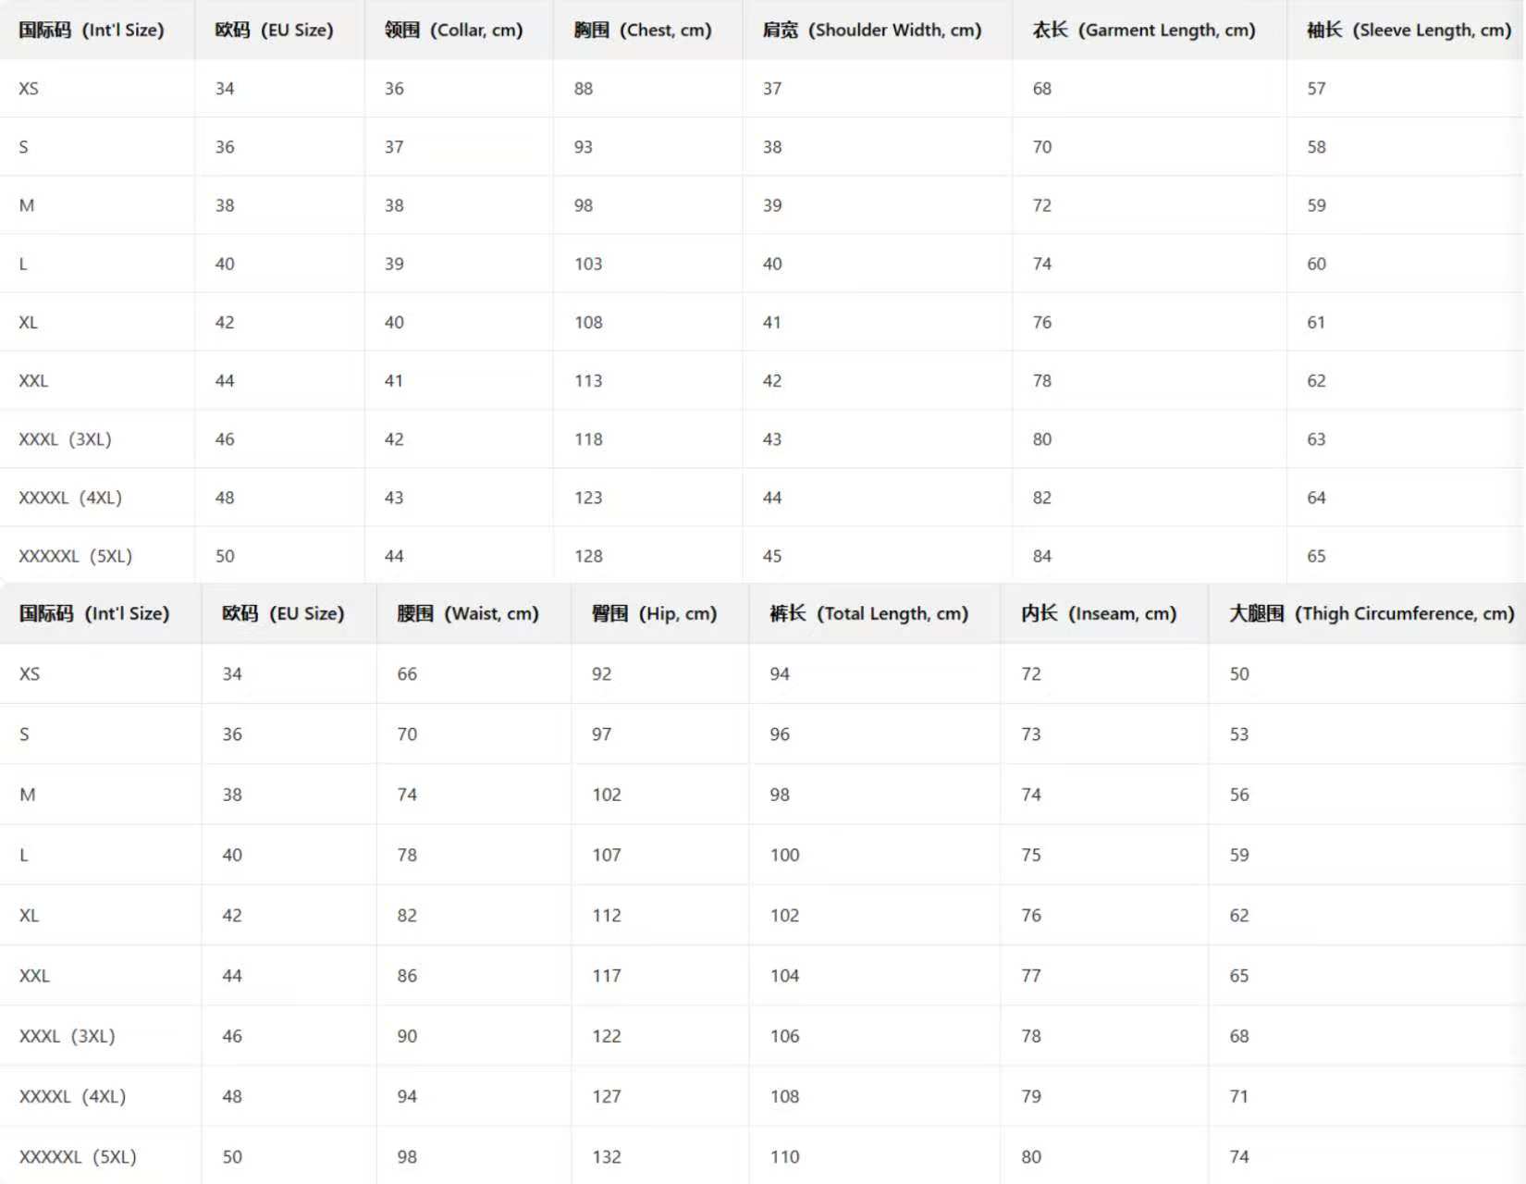Select the thigh circumference 53 cell

1239,734
